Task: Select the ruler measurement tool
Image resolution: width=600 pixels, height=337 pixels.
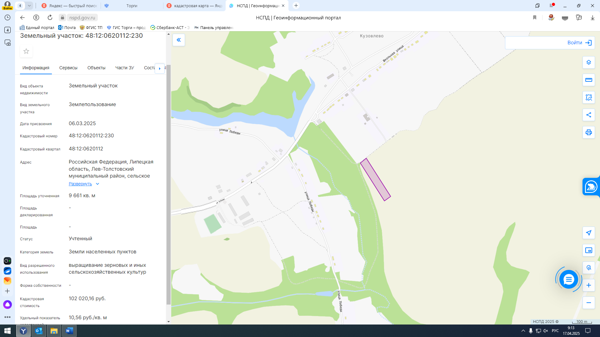Action: pyautogui.click(x=589, y=80)
